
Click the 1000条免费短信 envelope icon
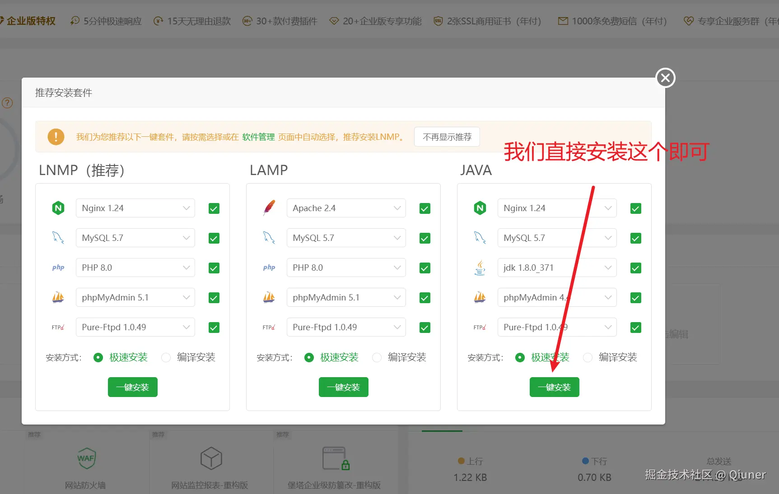[x=563, y=21]
